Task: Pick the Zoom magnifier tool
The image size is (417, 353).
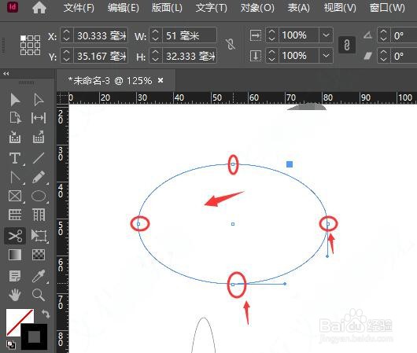Action: (39, 295)
